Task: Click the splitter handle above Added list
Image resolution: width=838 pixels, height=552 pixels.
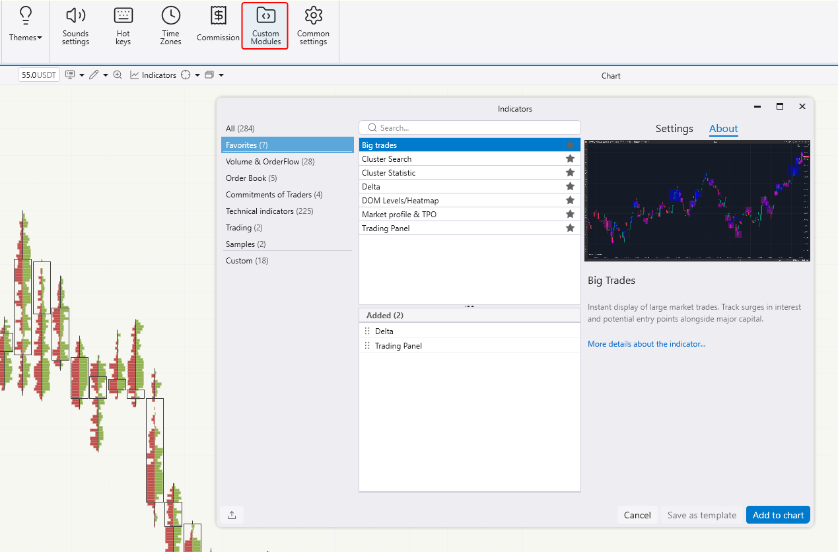Action: (470, 306)
